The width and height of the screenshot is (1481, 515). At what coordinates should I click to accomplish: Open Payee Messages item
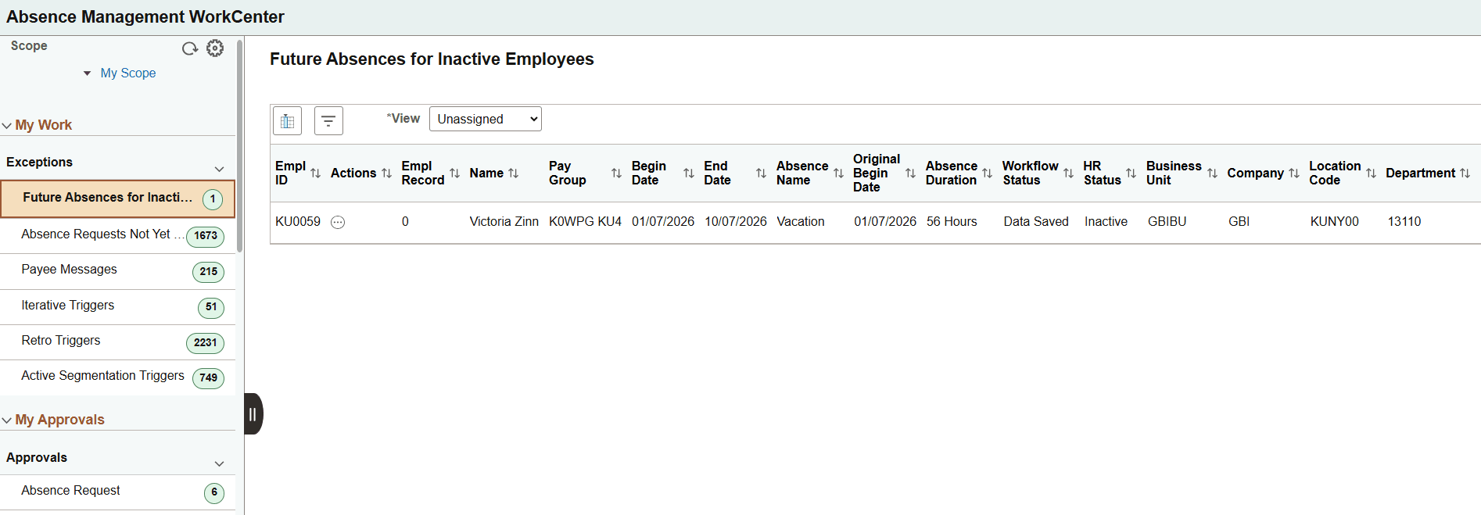coord(117,271)
